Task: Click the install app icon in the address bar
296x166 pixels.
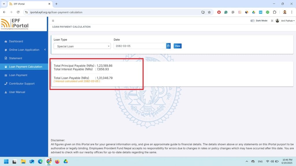Action: coord(203,12)
